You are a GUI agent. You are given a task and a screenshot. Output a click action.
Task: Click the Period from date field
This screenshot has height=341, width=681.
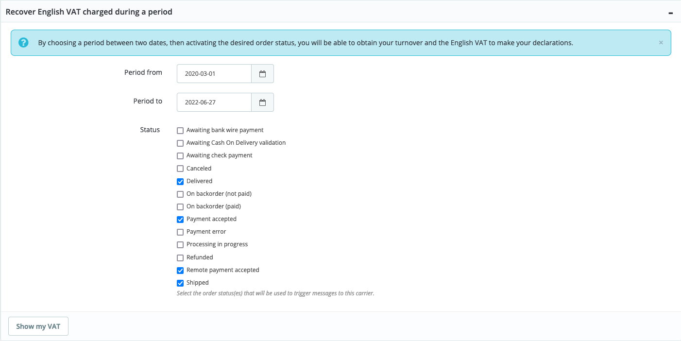coord(214,74)
